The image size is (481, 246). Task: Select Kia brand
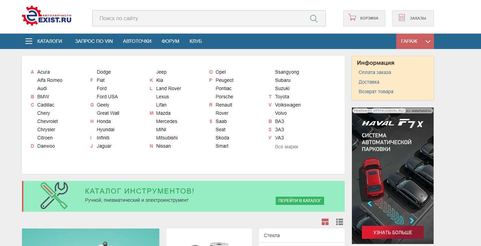point(160,80)
